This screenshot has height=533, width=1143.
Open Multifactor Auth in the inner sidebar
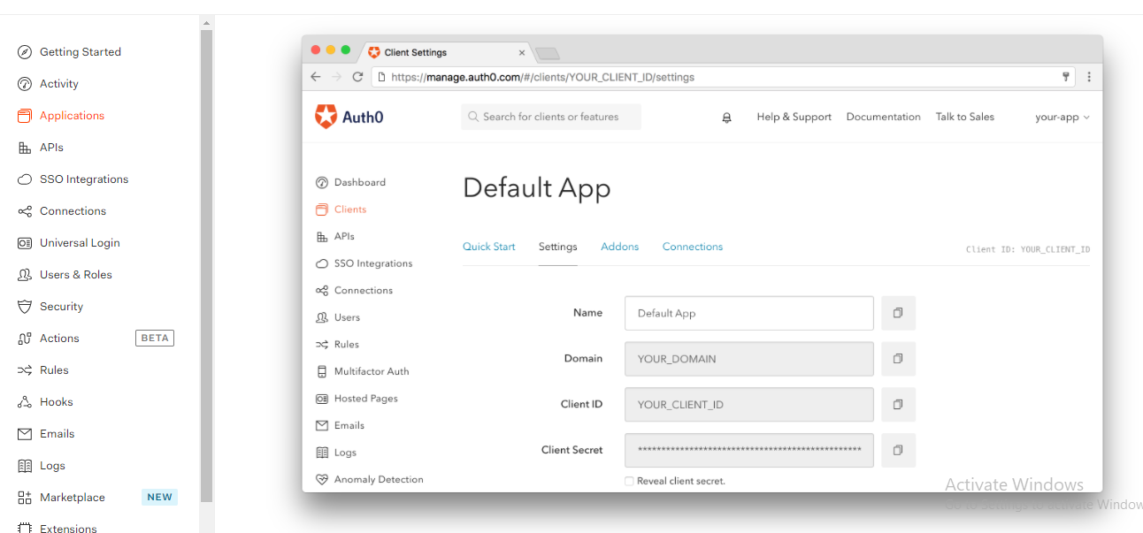(363, 371)
